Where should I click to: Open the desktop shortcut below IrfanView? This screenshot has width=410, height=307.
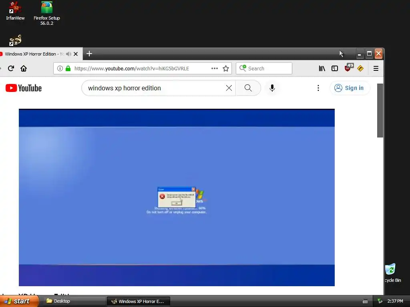coord(15,40)
